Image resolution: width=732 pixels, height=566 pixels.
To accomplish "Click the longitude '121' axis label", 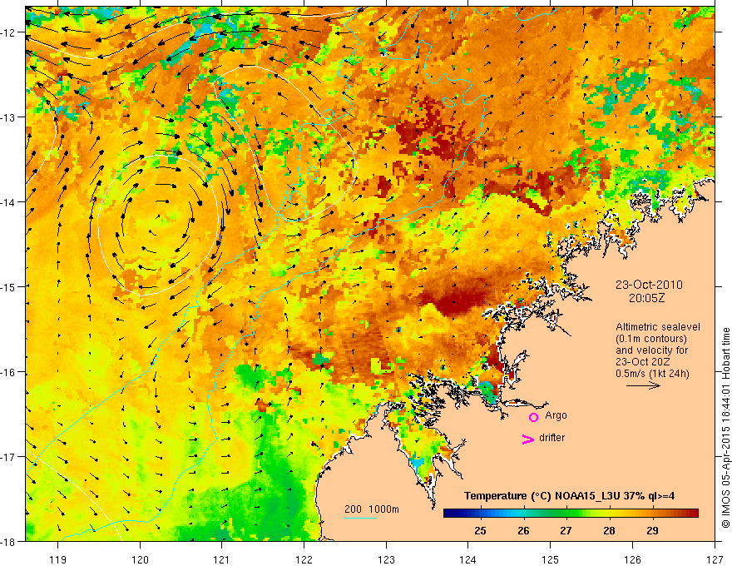I will pos(222,559).
